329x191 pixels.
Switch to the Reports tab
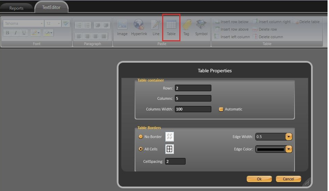pyautogui.click(x=16, y=8)
